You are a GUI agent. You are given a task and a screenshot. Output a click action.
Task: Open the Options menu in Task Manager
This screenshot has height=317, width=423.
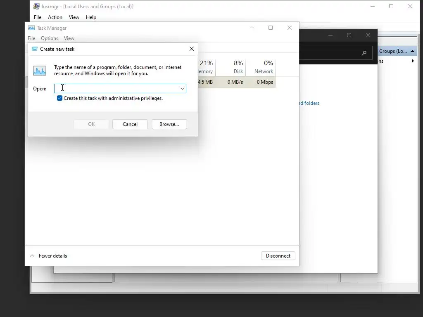tap(50, 38)
